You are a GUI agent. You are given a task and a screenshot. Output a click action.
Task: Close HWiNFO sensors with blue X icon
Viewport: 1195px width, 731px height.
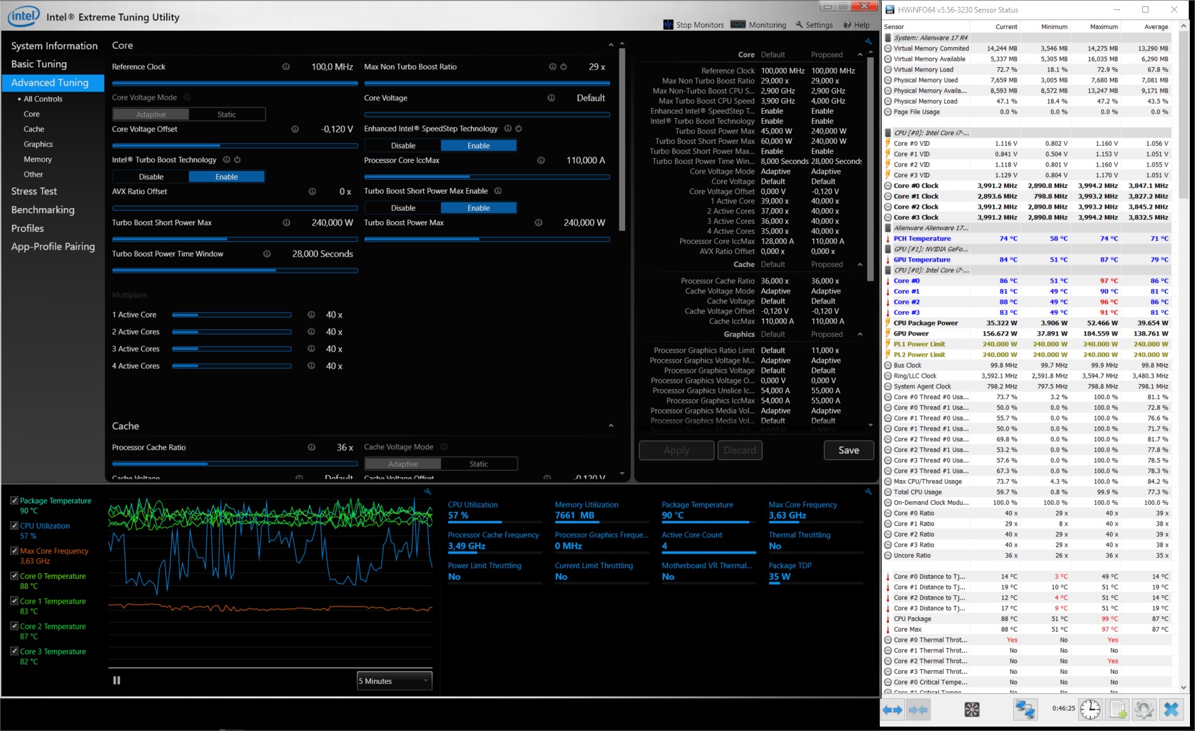click(1171, 710)
